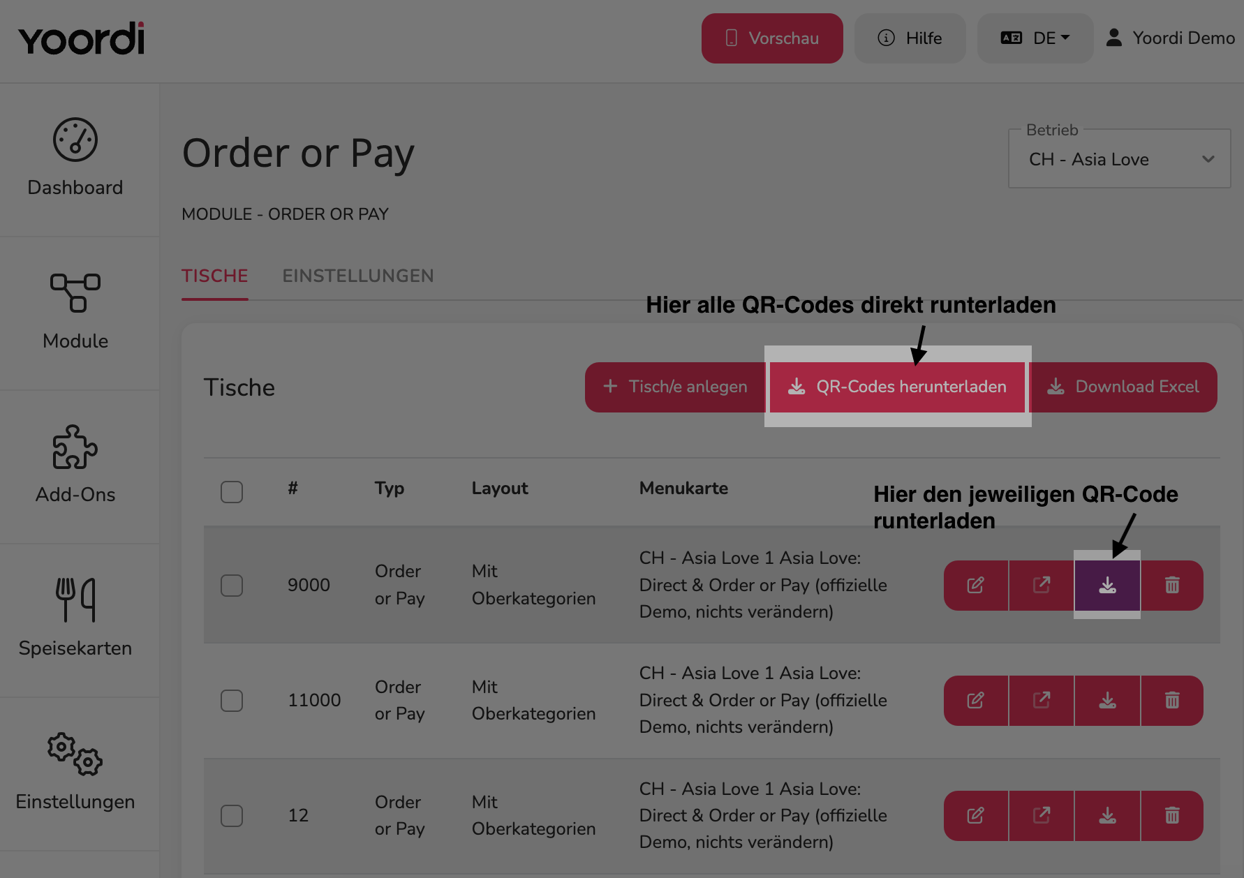The image size is (1244, 878).
Task: Switch to the TISCHE tab
Action: click(x=215, y=276)
